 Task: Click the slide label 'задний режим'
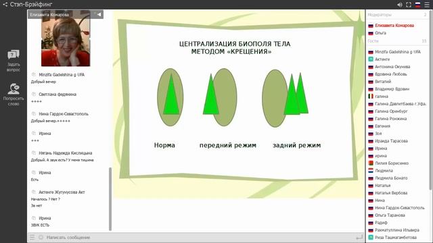point(297,145)
